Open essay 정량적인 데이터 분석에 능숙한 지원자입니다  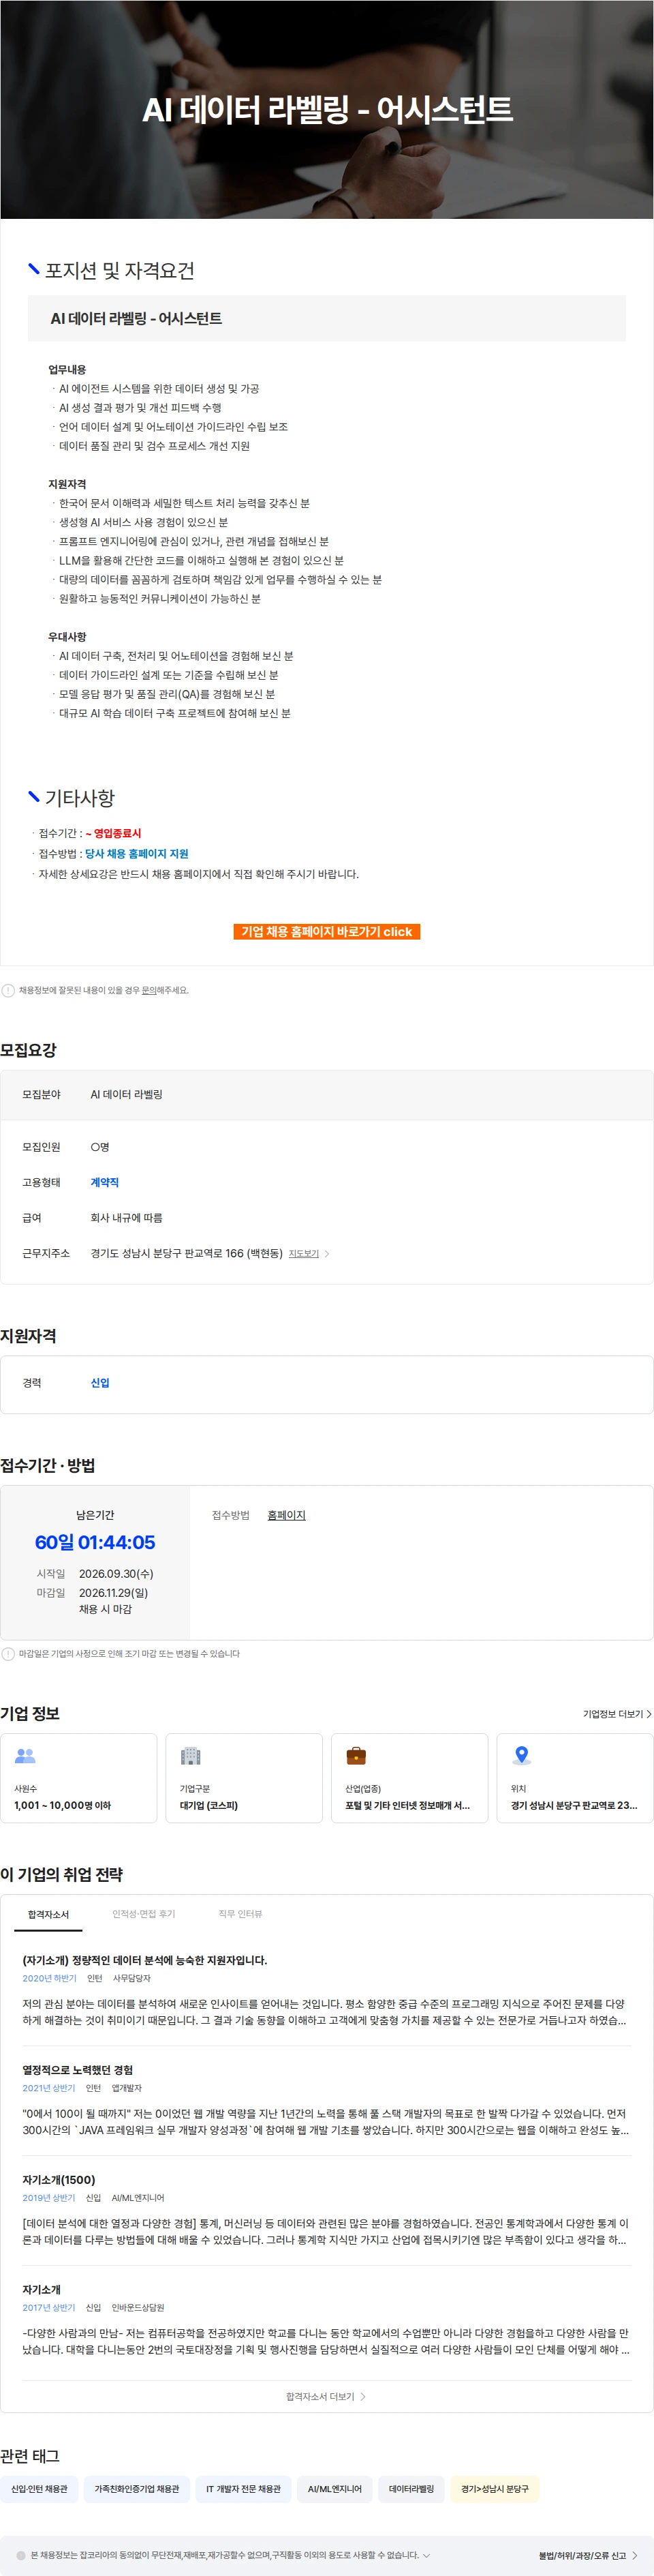[x=145, y=1960]
